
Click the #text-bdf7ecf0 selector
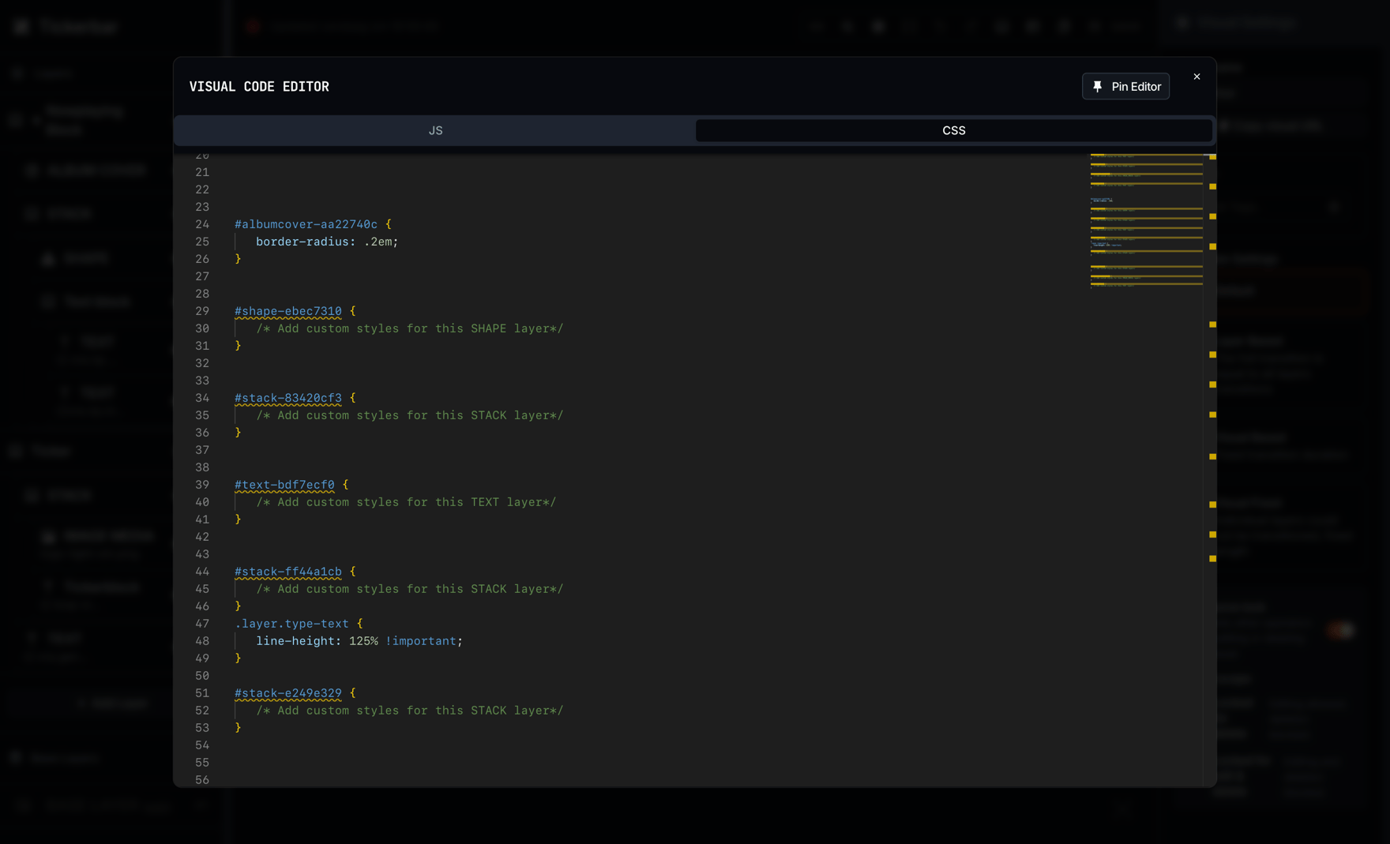click(x=284, y=485)
